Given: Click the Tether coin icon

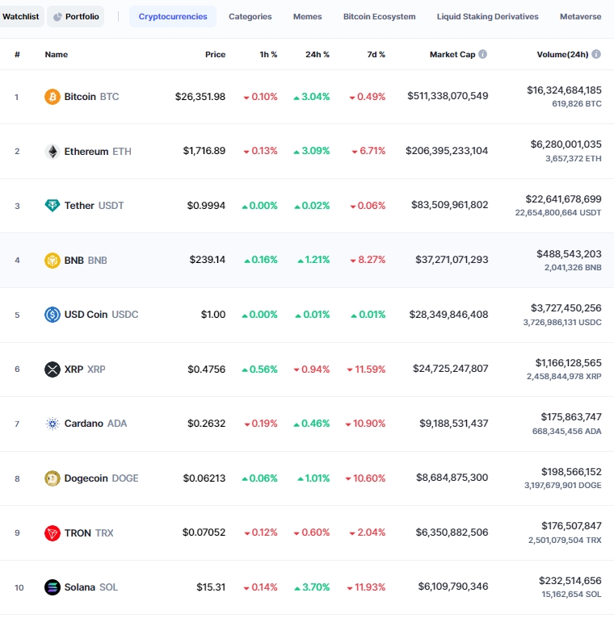Looking at the screenshot, I should click(53, 206).
